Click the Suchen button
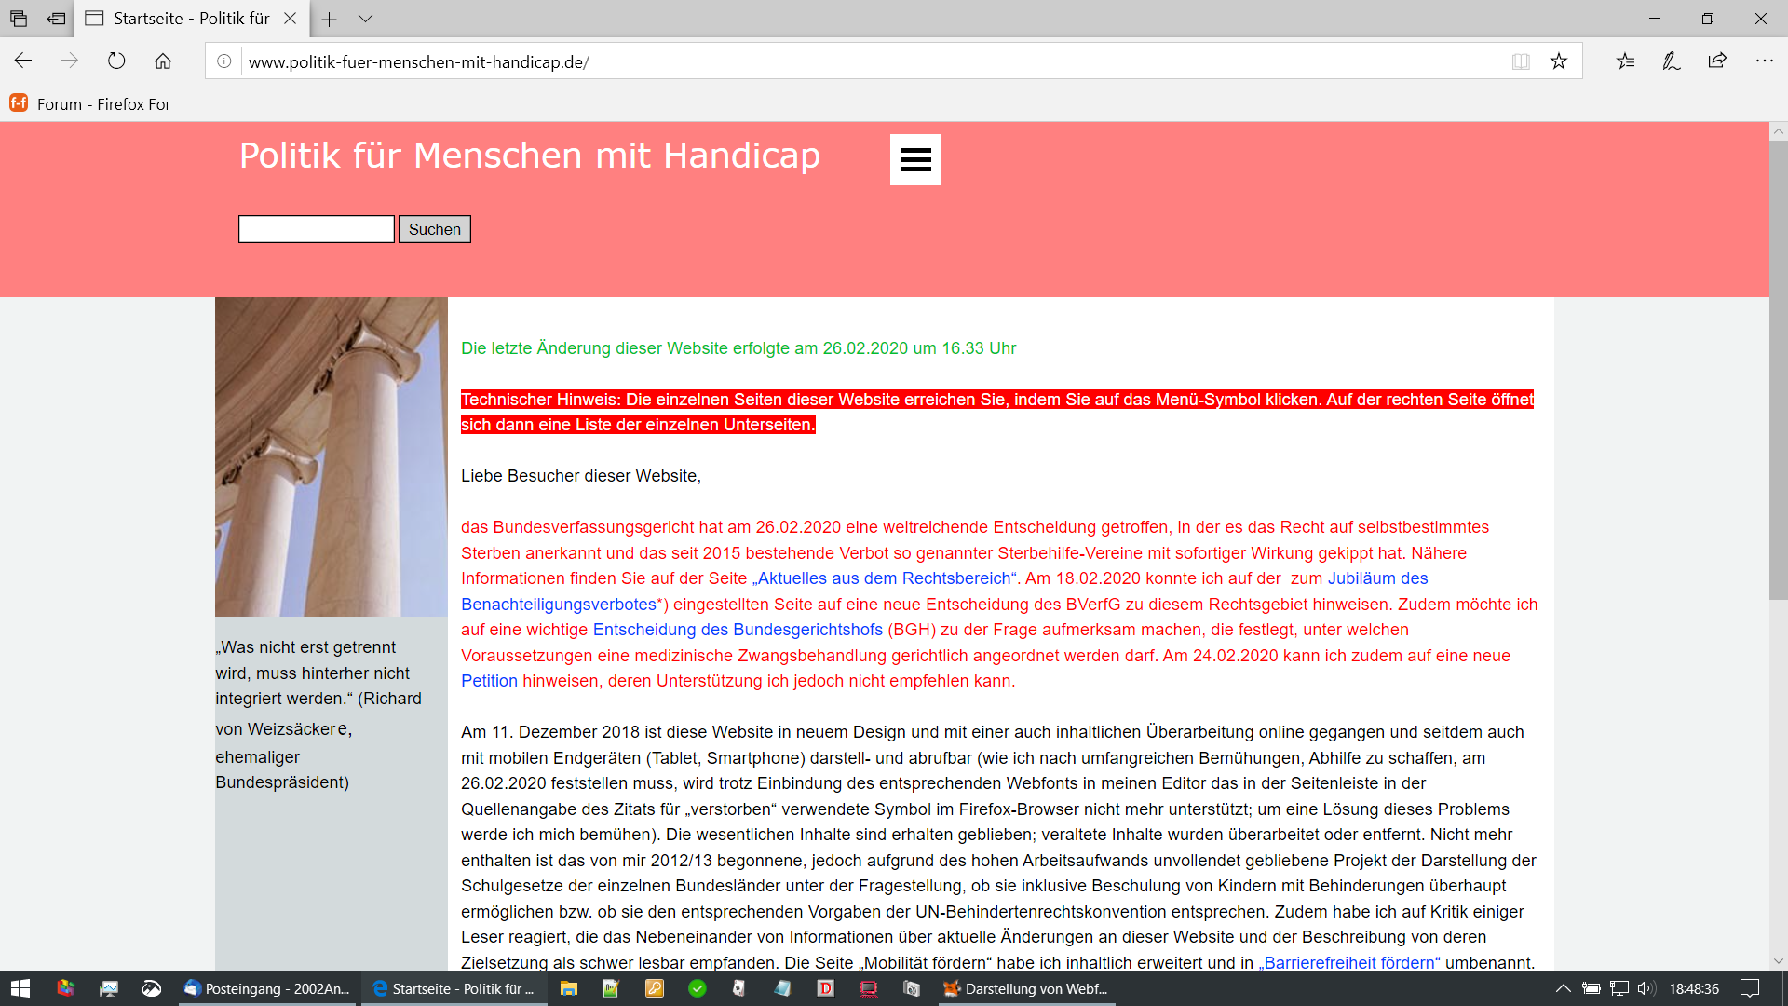 [x=434, y=229]
